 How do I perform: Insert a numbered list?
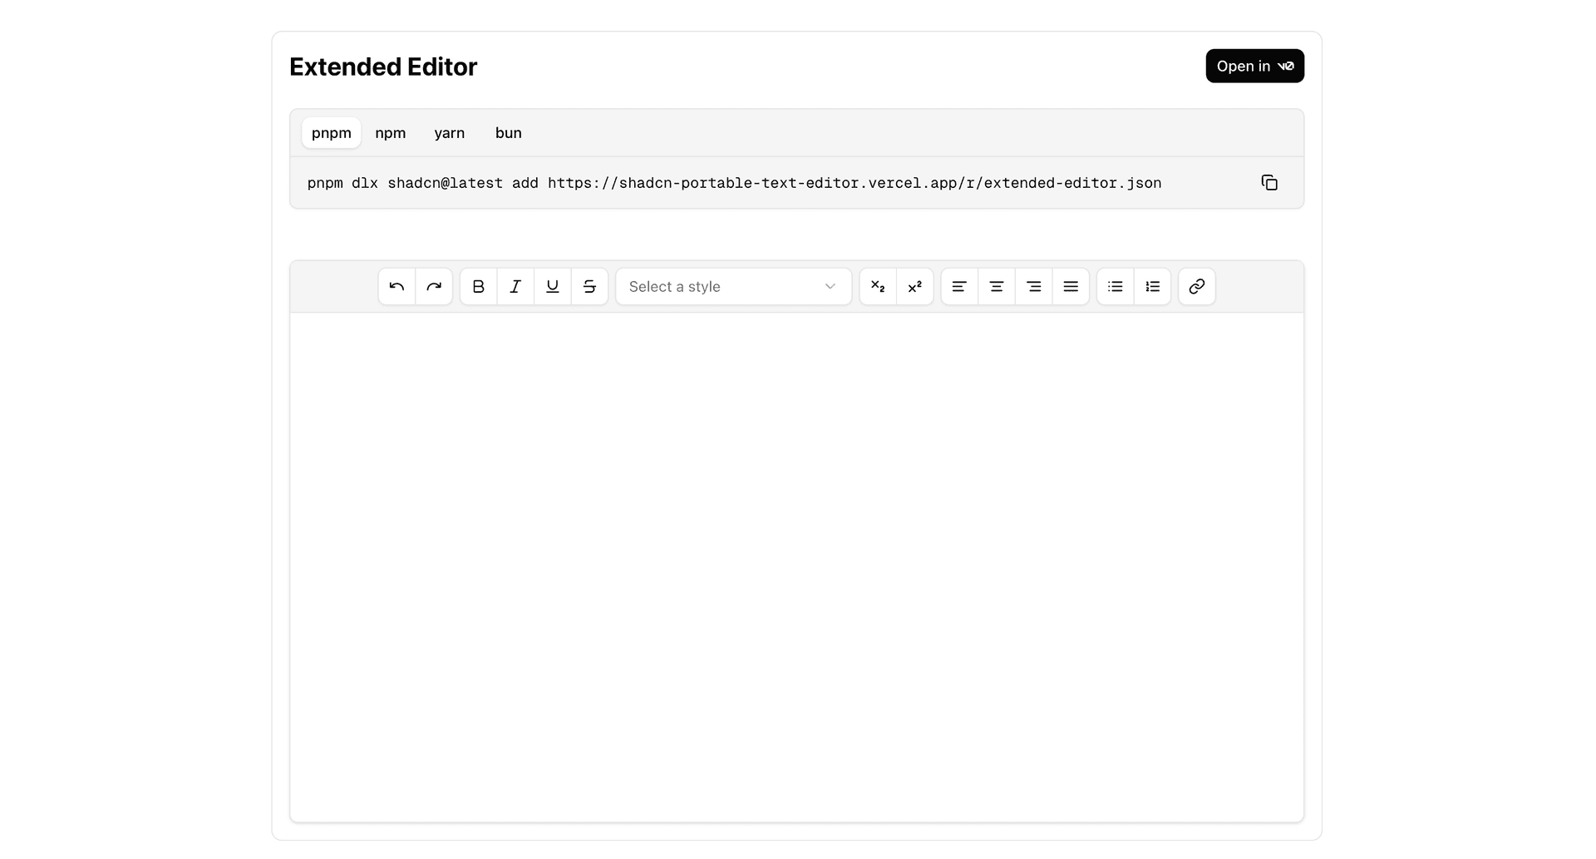(1153, 287)
